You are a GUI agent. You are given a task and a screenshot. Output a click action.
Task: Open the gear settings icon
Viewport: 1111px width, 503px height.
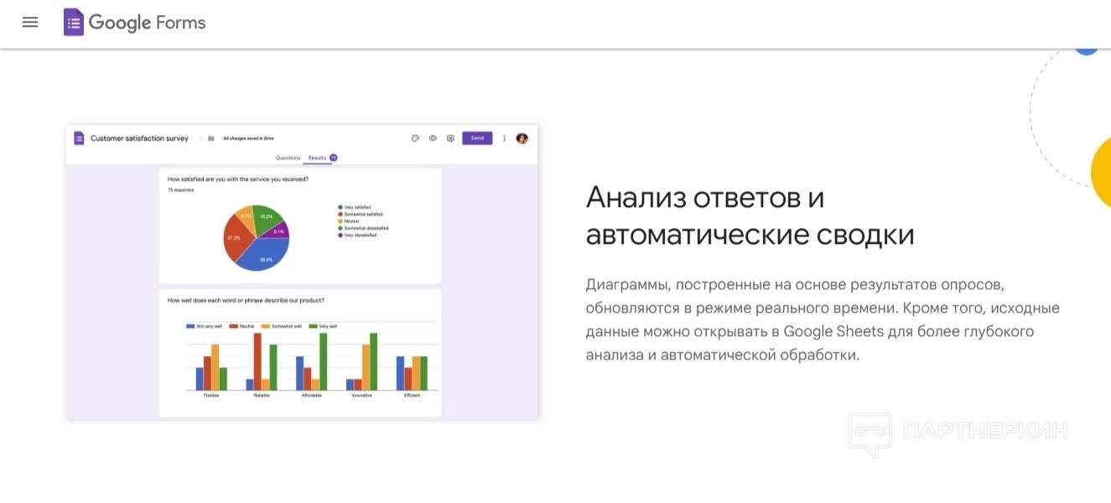[450, 138]
